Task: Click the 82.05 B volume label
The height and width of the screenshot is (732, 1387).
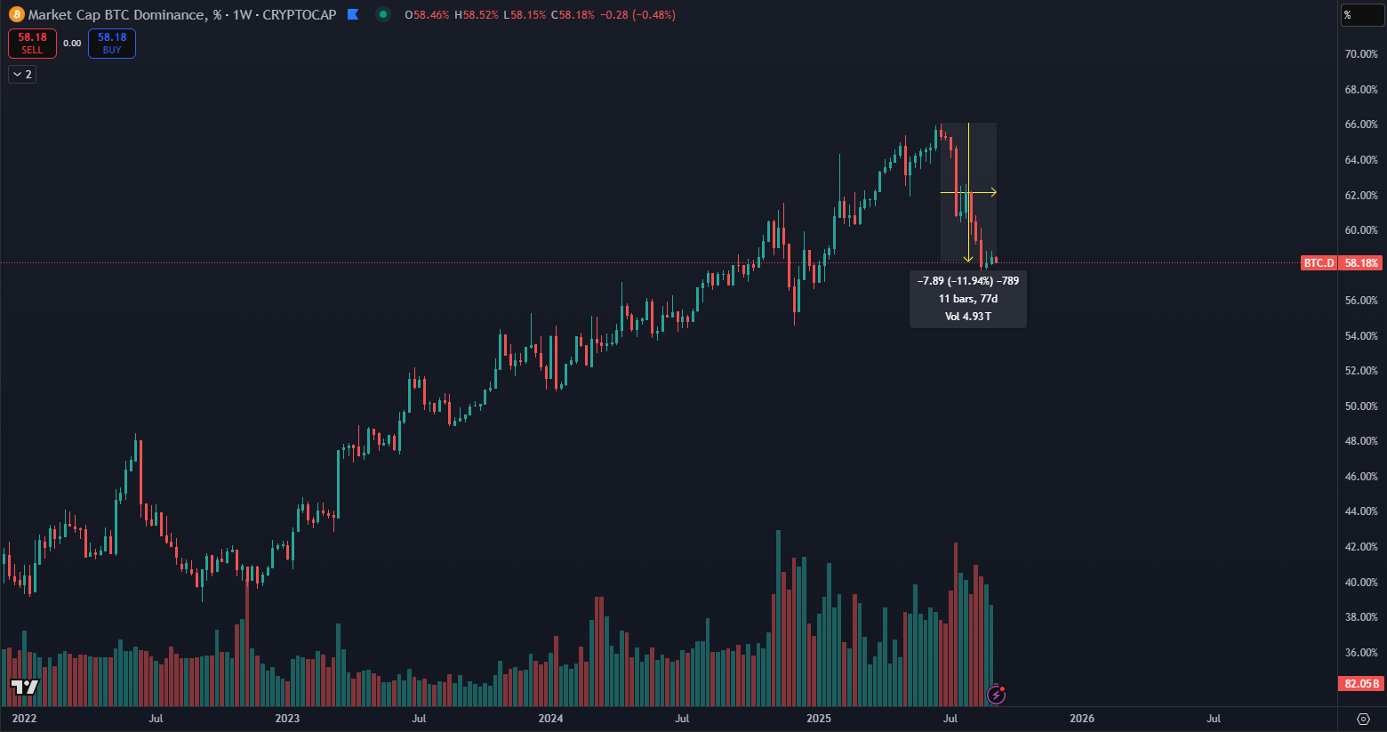Action: [x=1361, y=684]
